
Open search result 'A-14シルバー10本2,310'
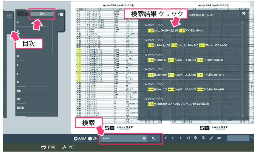(175, 31)
